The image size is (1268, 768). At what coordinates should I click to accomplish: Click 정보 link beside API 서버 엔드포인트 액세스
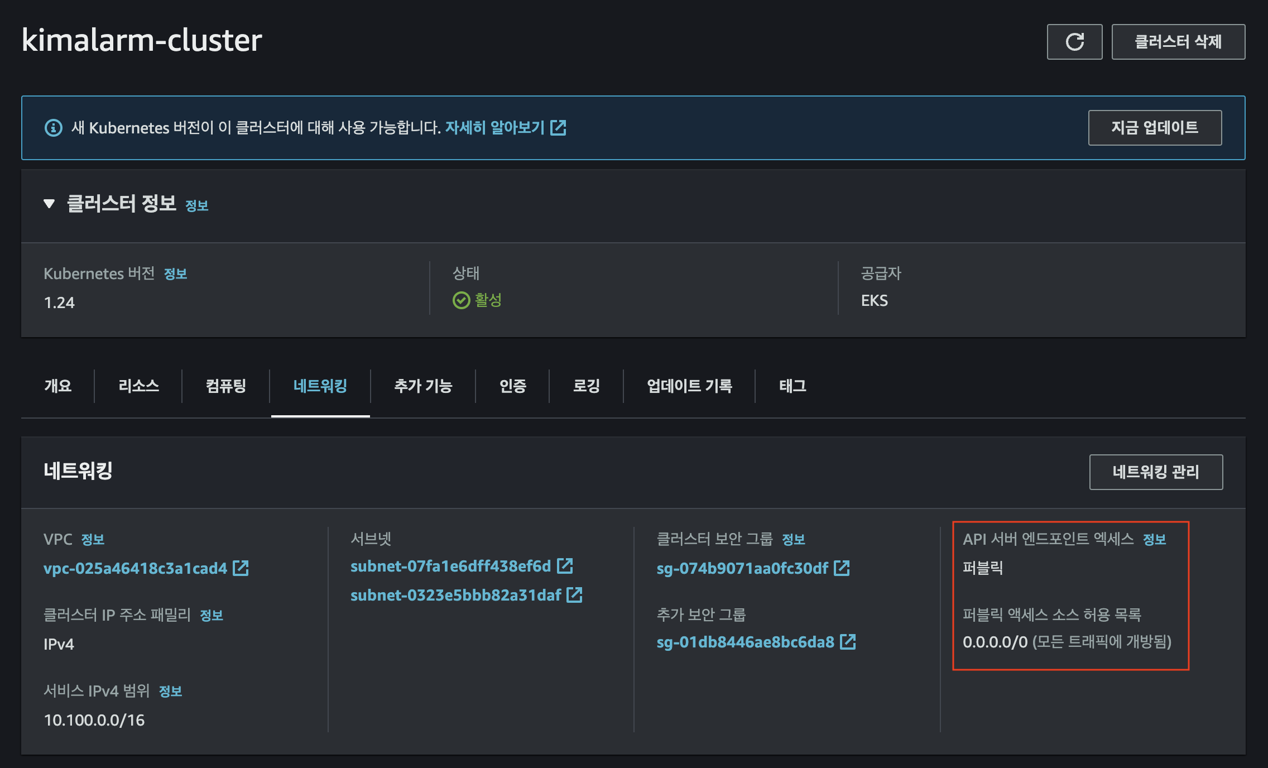[1154, 540]
